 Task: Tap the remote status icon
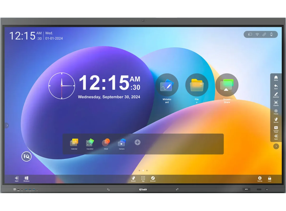click(x=271, y=34)
